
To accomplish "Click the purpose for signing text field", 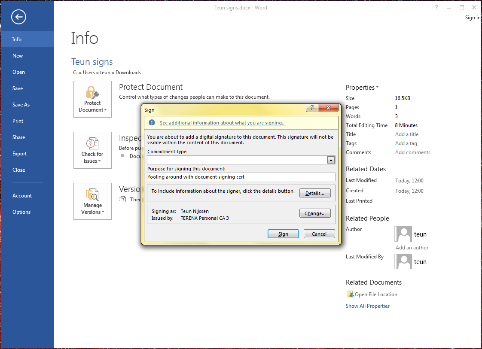I will pos(241,177).
